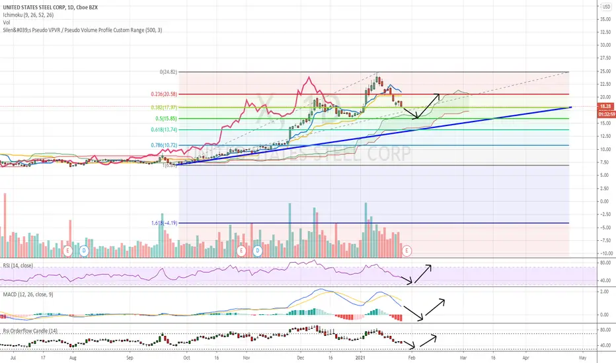Click the 01:32:59 bar countdown label

pyautogui.click(x=606, y=114)
